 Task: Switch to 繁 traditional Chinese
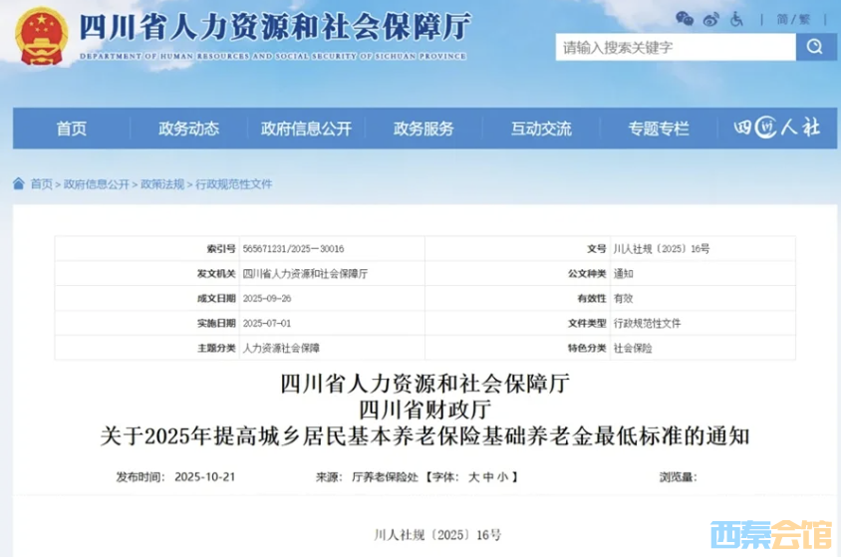click(804, 19)
